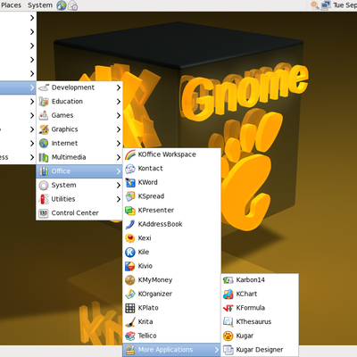This screenshot has height=357, width=357.
Task: Click the KSpread icon
Action: point(130,196)
